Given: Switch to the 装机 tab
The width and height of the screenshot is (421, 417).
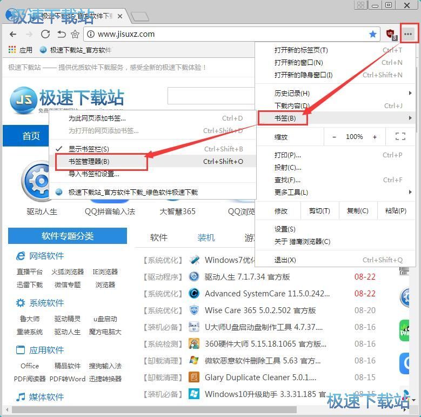Looking at the screenshot, I should tap(206, 237).
